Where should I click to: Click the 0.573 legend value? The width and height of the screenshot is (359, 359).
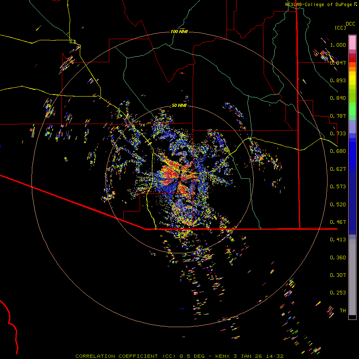(x=338, y=187)
